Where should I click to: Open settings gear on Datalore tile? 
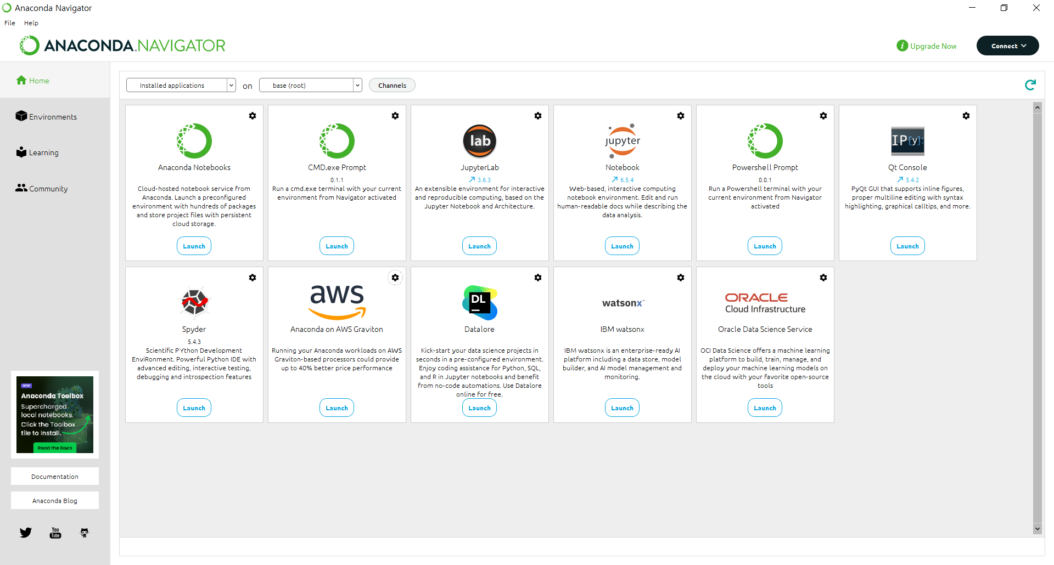tap(538, 278)
